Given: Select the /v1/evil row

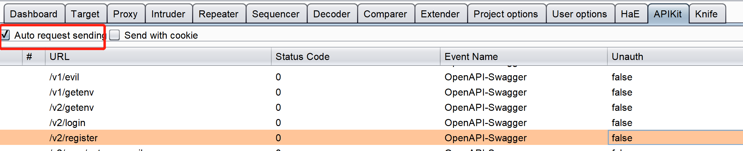Looking at the screenshot, I should click(x=371, y=77).
